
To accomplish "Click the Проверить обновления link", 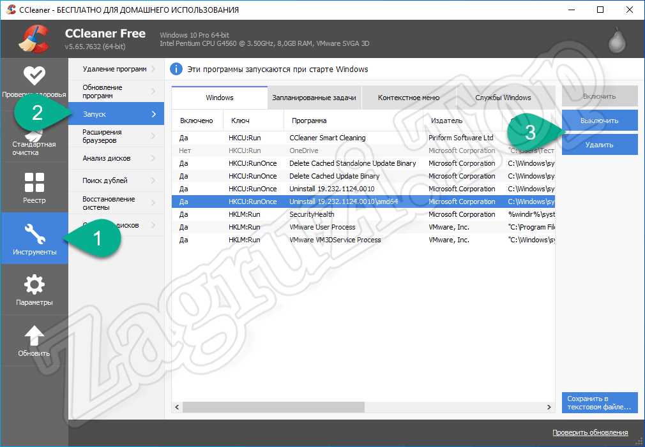I will point(590,432).
